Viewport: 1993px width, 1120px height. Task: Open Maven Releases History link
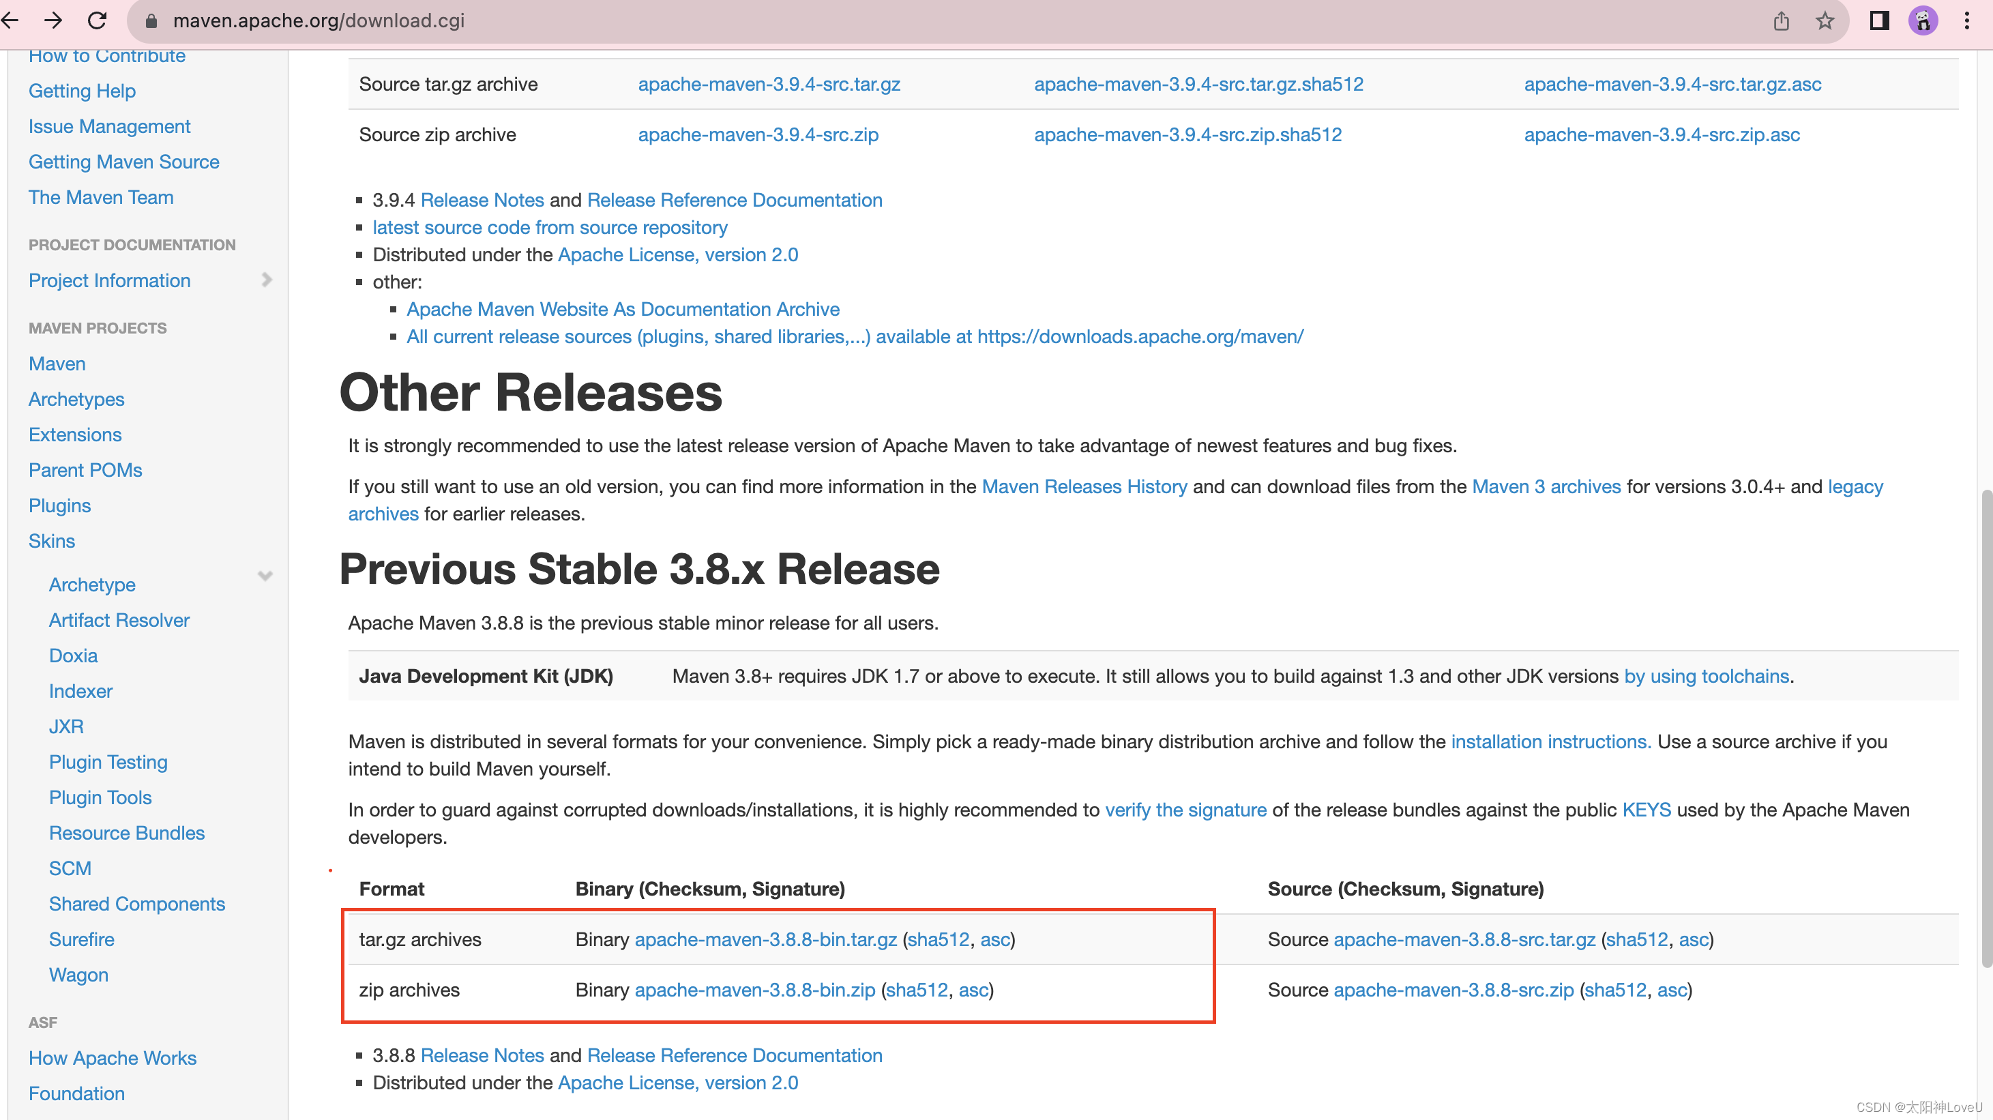(x=1084, y=486)
